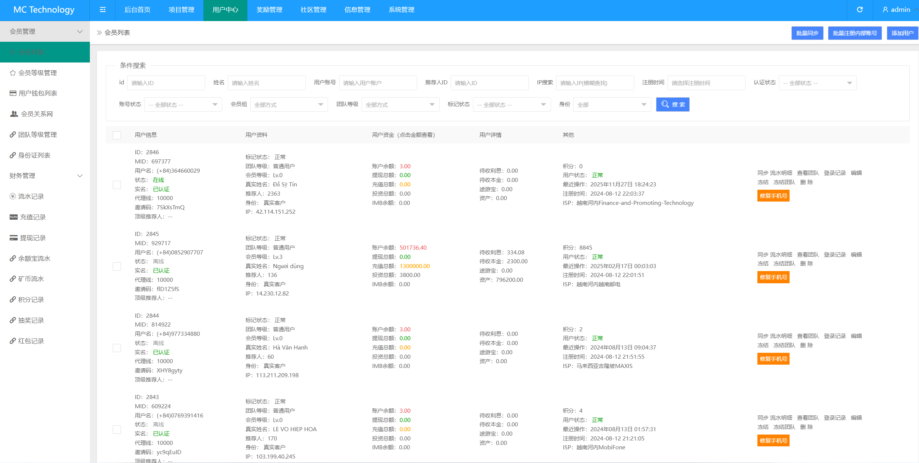
Task: Click the blue 搜索 search button
Action: 673,105
